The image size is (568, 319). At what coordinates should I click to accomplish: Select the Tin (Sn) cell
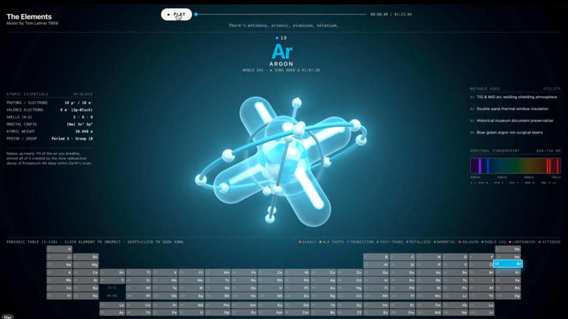pyautogui.click(x=402, y=281)
